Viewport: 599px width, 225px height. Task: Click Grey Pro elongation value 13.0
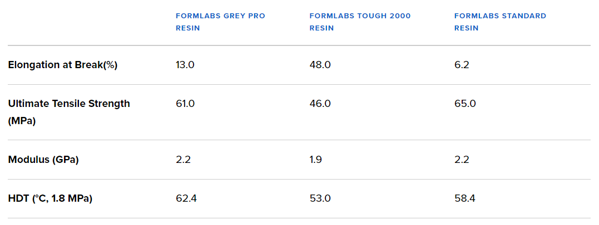coord(185,65)
